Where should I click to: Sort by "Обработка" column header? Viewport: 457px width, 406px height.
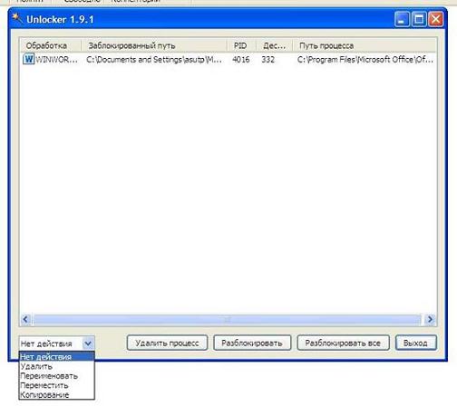tap(51, 45)
